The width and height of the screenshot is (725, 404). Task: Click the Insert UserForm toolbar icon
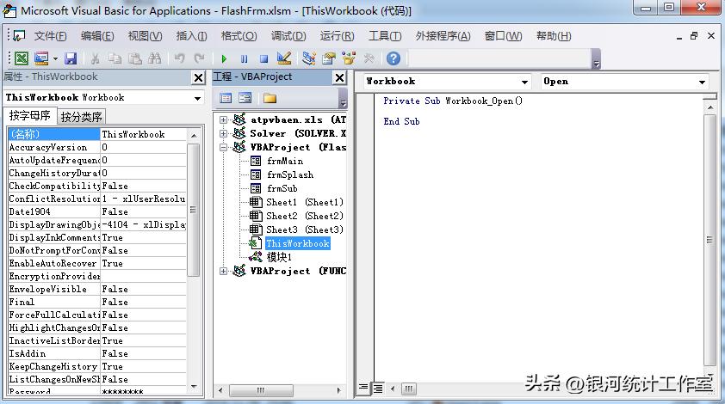coord(41,58)
